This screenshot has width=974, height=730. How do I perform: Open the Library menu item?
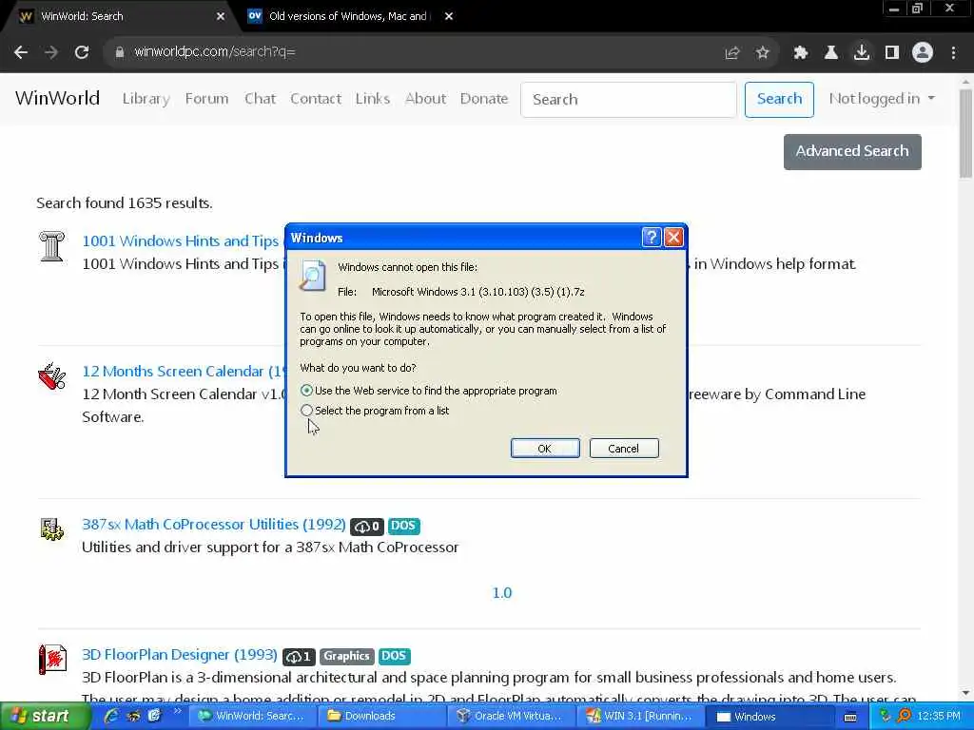click(x=146, y=99)
